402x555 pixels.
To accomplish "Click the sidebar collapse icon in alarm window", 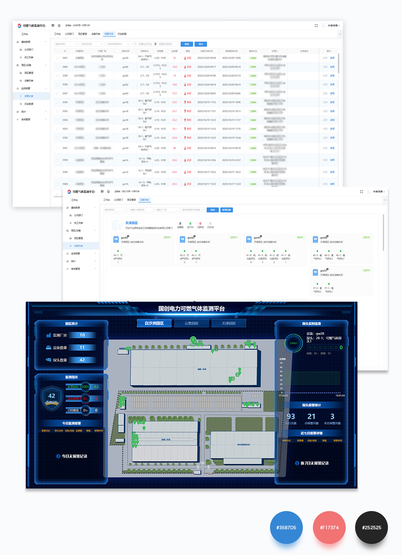I will (53, 26).
